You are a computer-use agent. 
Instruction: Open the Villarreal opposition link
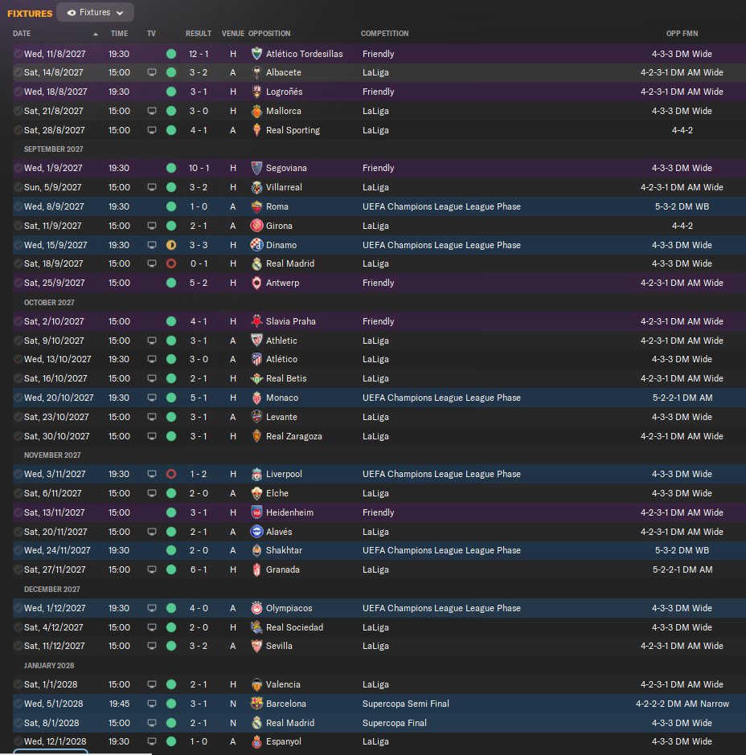click(x=284, y=187)
